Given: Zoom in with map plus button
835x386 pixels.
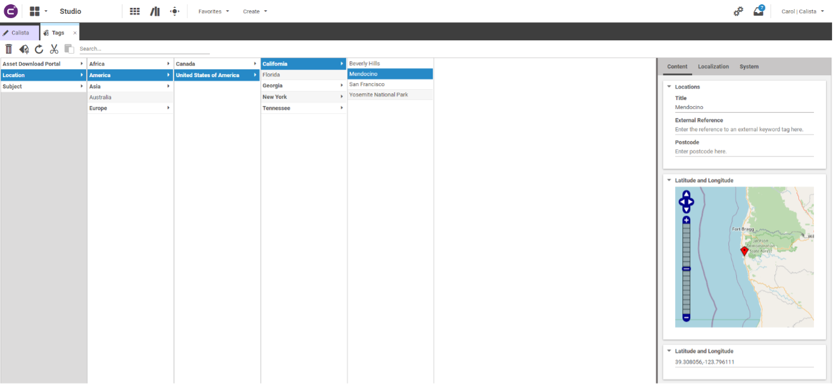Looking at the screenshot, I should pos(686,220).
